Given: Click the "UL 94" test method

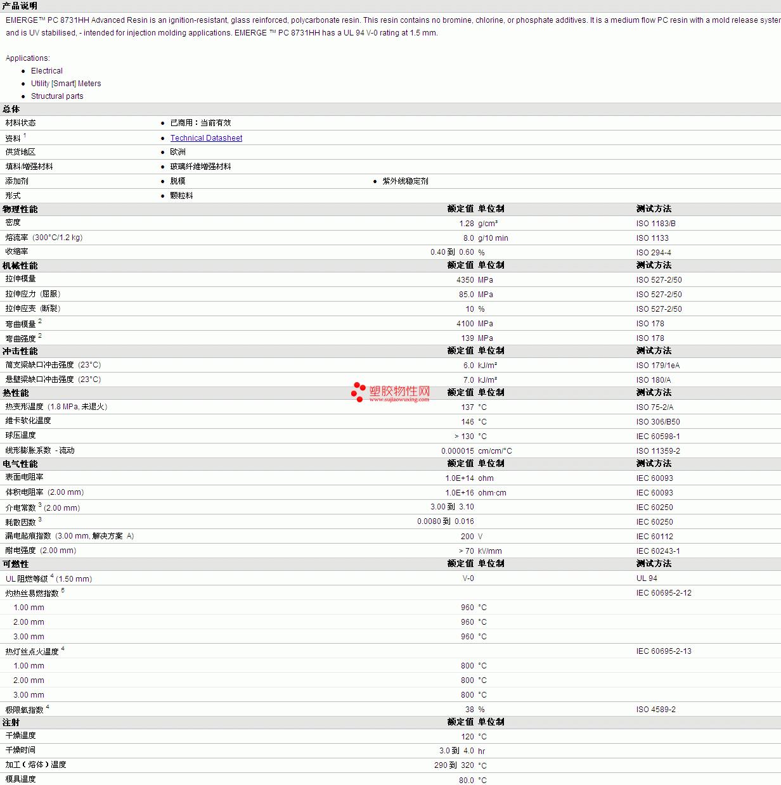Looking at the screenshot, I should click(647, 578).
